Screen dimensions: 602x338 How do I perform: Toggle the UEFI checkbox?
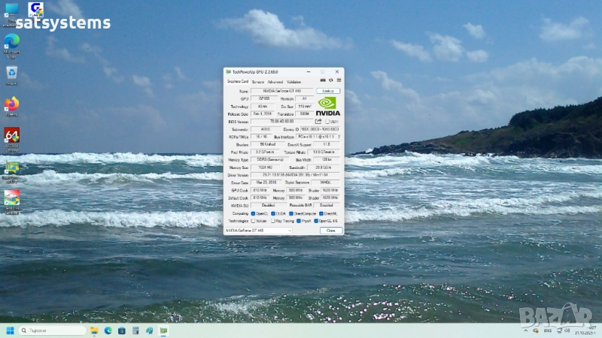pos(328,121)
